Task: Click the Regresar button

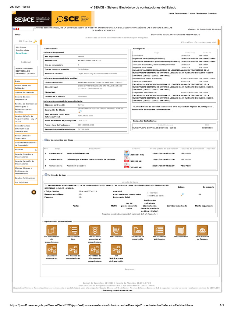Action: [x=129, y=269]
